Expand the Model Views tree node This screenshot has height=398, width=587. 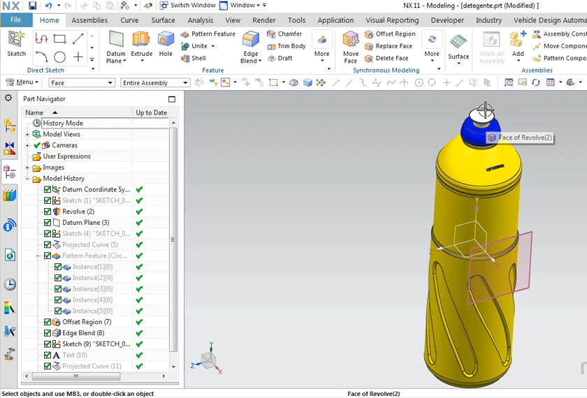28,134
